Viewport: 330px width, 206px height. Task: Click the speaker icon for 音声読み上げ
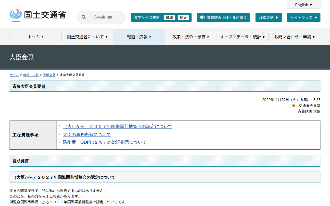pyautogui.click(x=202, y=18)
